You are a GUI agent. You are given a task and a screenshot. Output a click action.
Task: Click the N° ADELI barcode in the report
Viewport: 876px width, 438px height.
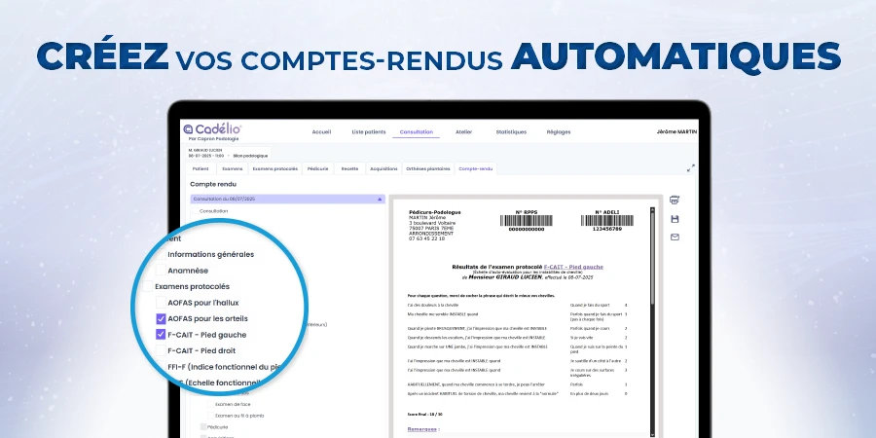(x=607, y=221)
